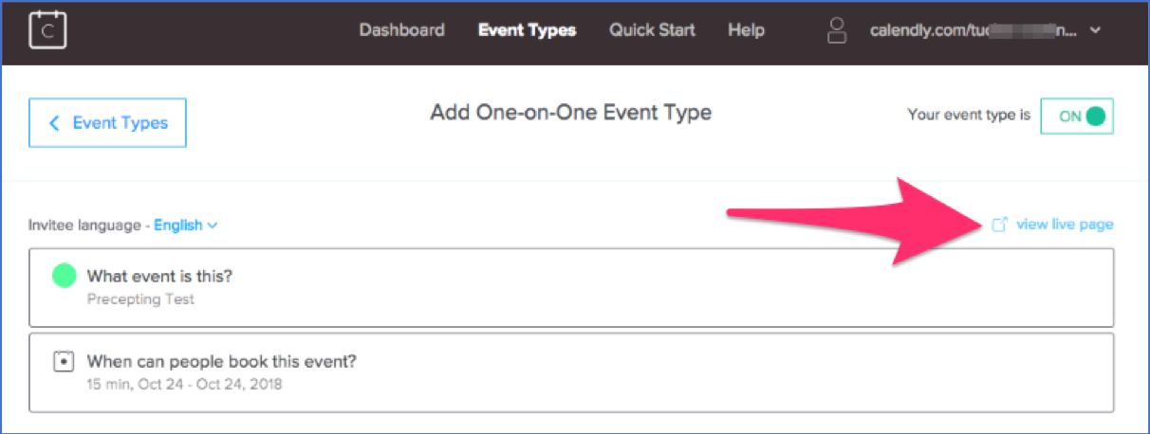1150x434 pixels.
Task: Expand the account menu chevron
Action: click(1096, 30)
